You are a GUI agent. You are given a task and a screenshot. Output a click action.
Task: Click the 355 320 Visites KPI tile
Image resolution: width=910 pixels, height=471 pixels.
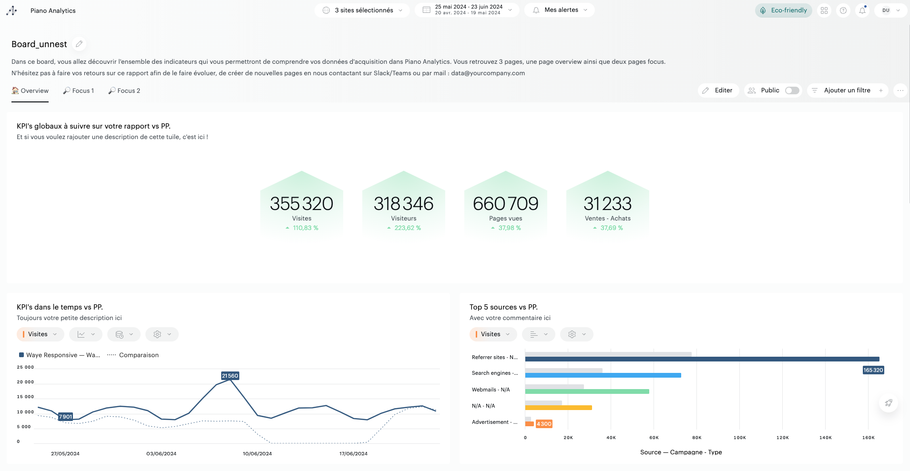[x=302, y=205]
